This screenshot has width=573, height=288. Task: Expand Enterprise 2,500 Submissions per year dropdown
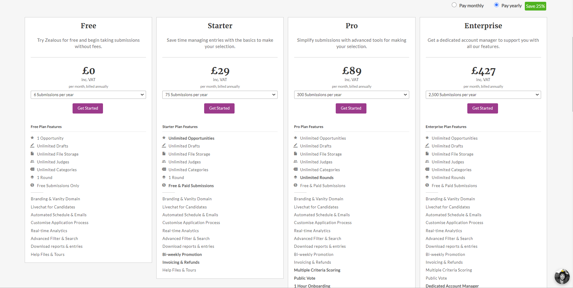point(483,95)
